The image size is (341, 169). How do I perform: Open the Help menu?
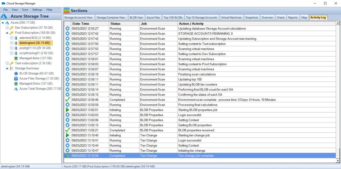pos(49,10)
